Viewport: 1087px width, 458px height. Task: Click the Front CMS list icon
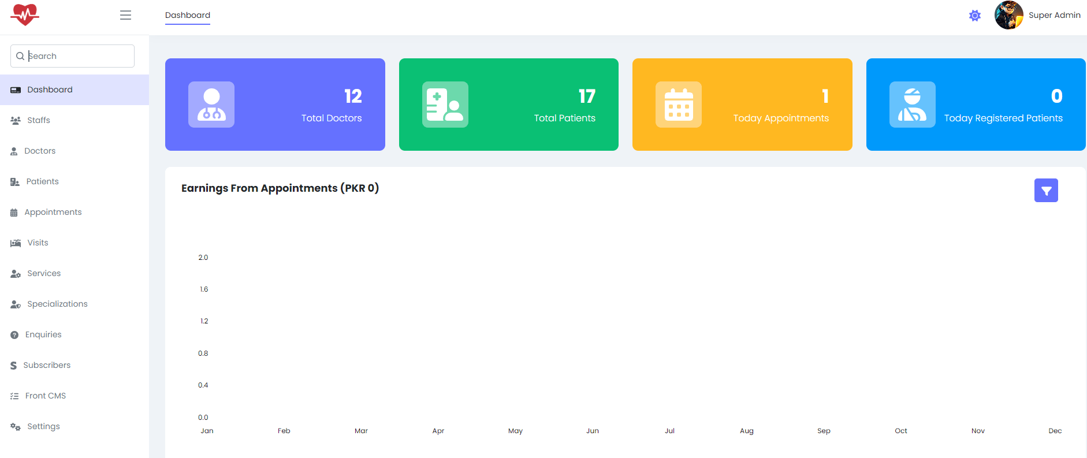(x=14, y=396)
